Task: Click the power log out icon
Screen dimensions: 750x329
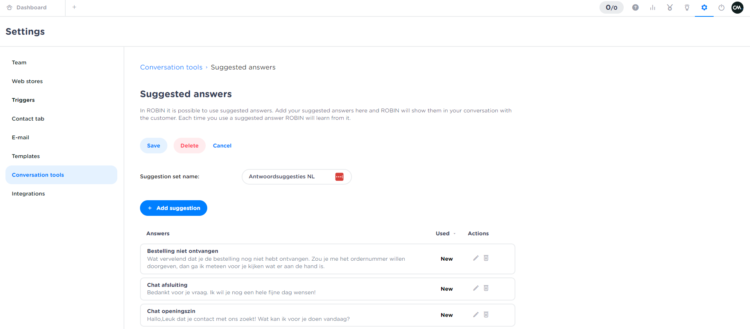Action: (x=721, y=7)
